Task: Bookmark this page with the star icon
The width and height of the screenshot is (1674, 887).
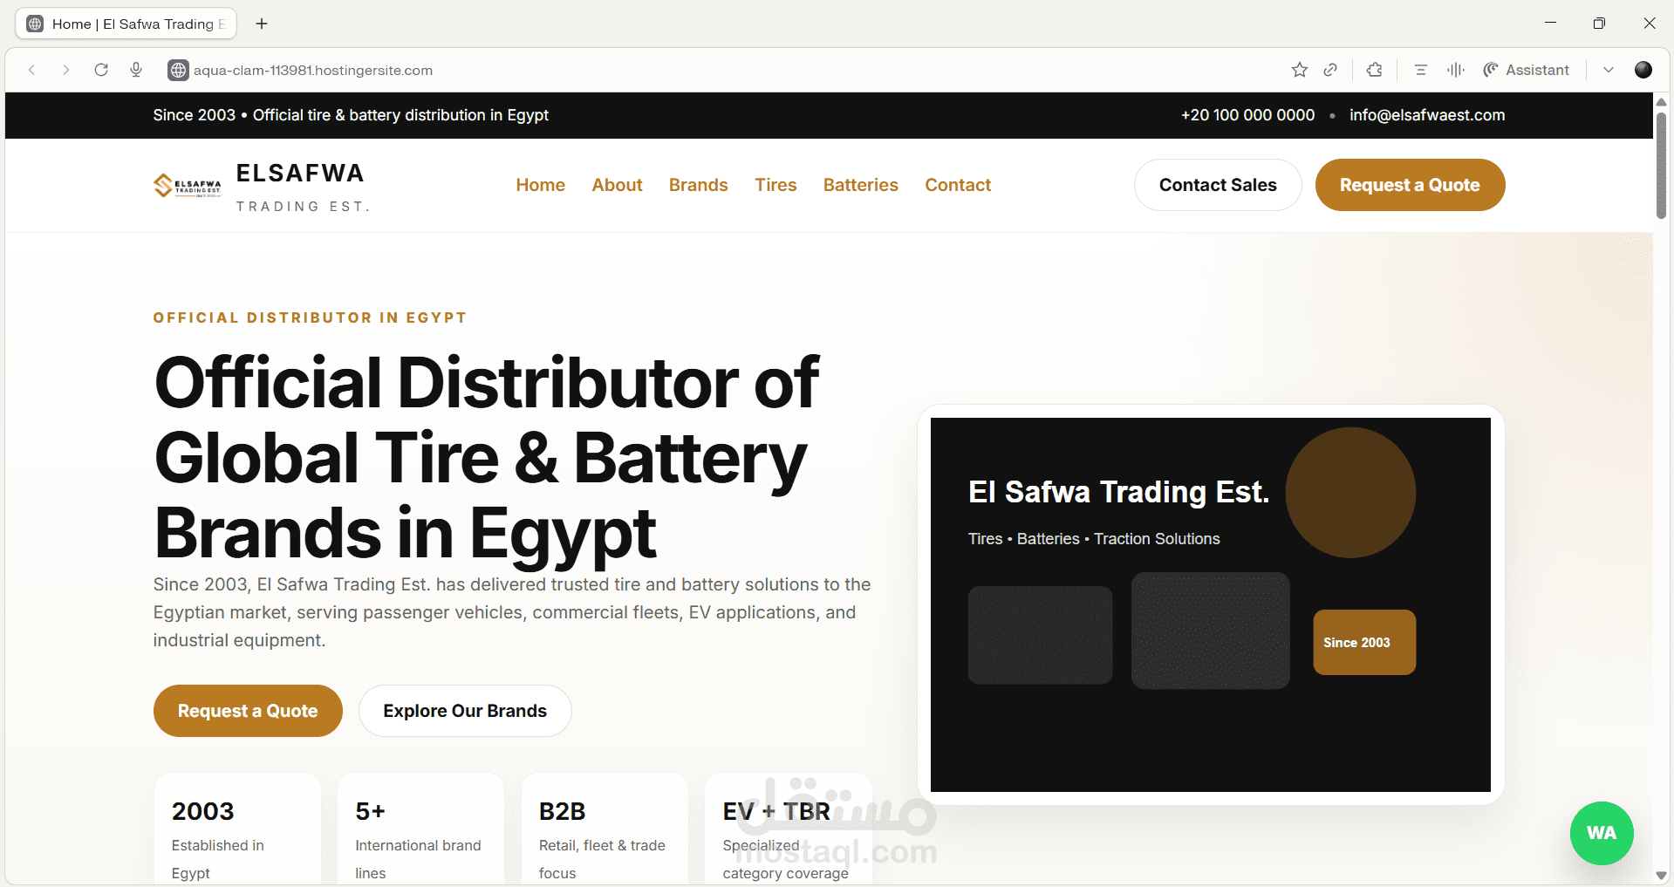Action: coord(1300,70)
